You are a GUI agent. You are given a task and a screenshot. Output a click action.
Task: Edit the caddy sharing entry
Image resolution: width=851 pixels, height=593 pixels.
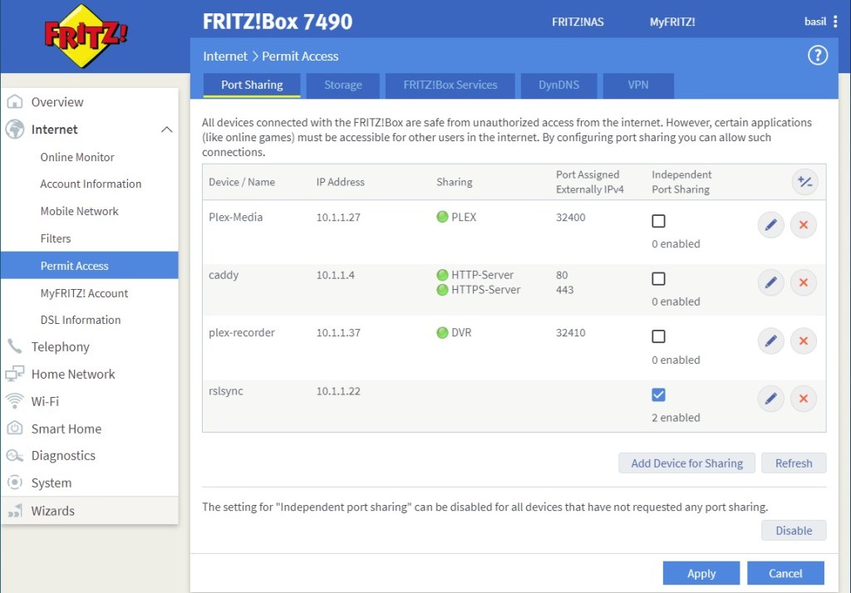click(770, 282)
